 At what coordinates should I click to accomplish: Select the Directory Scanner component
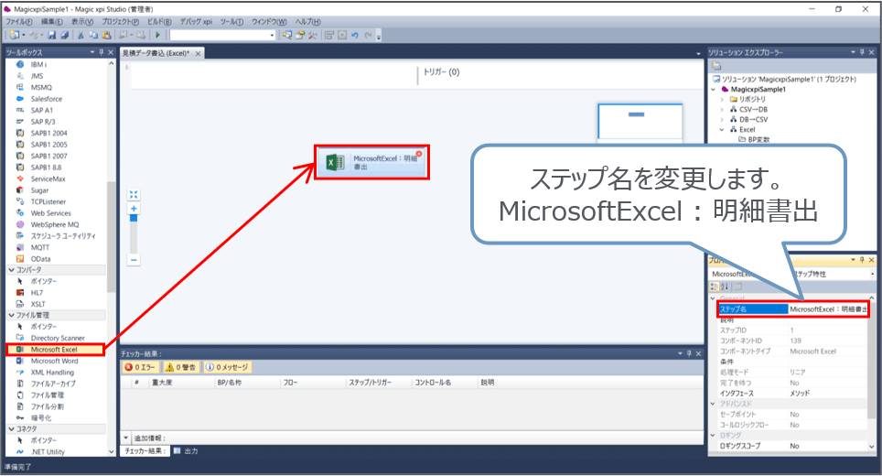click(57, 338)
